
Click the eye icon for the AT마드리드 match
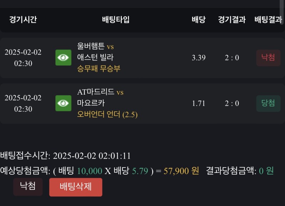[63, 103]
